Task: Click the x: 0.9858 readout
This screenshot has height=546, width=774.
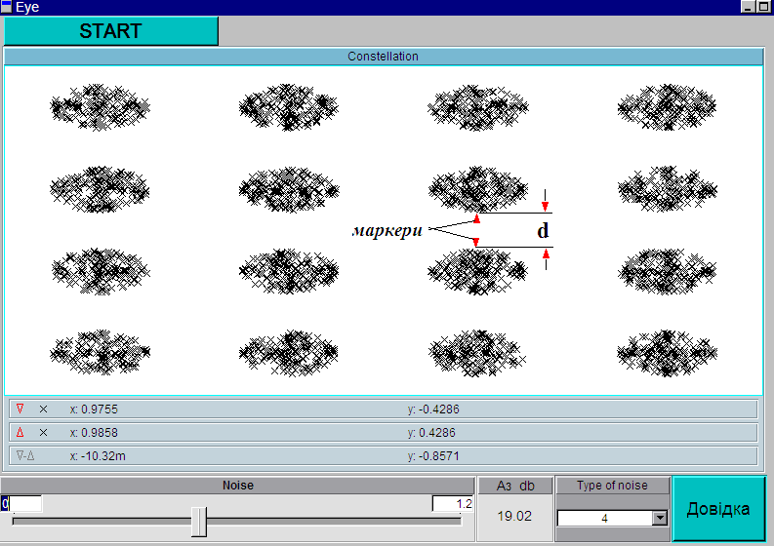Action: click(94, 433)
